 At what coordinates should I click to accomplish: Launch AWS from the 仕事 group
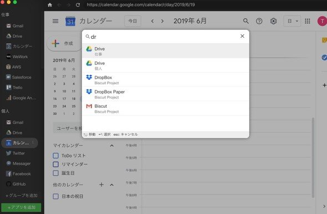pos(13,67)
